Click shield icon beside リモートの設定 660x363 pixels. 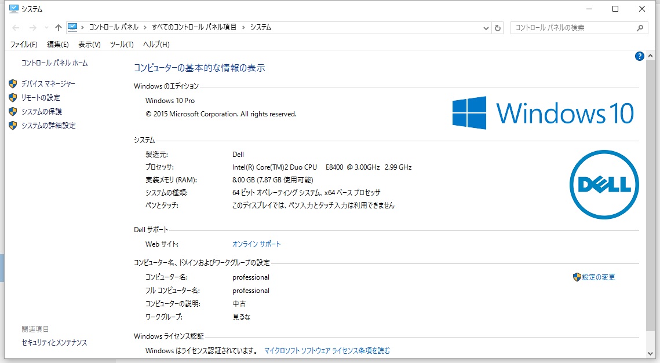pyautogui.click(x=13, y=98)
